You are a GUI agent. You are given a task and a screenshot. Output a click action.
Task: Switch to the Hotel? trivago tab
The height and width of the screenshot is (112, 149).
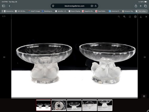click(34, 11)
